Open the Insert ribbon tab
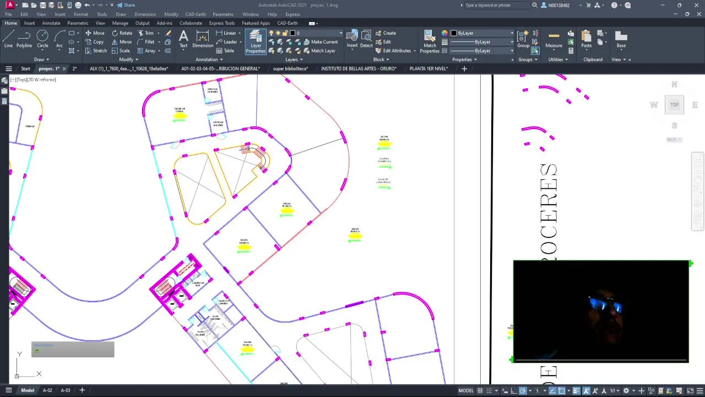 point(29,23)
